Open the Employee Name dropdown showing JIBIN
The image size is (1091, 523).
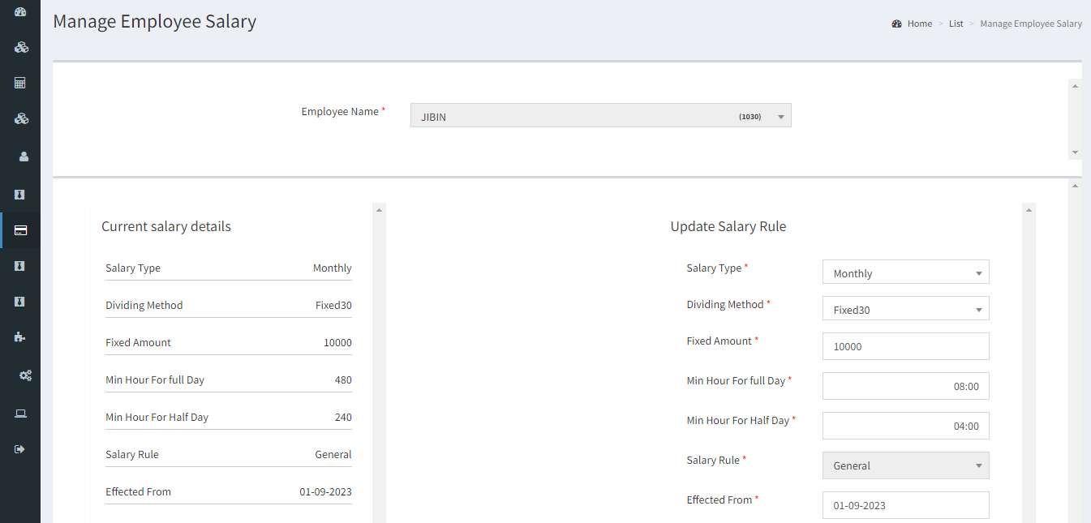point(600,116)
